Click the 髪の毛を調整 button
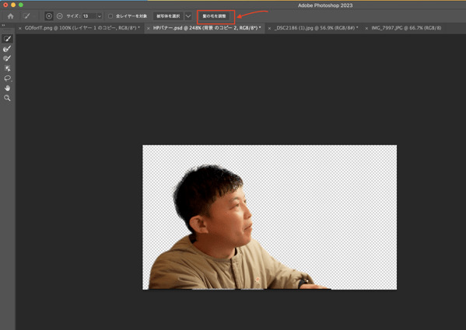Image resolution: width=466 pixels, height=330 pixels. [x=214, y=16]
